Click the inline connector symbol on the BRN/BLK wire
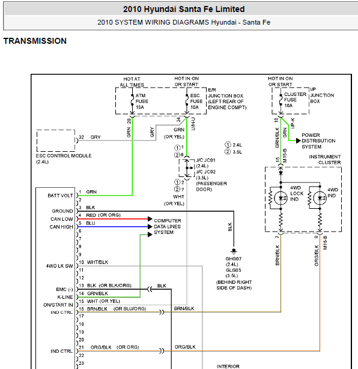The image size is (358, 369). click(x=162, y=312)
